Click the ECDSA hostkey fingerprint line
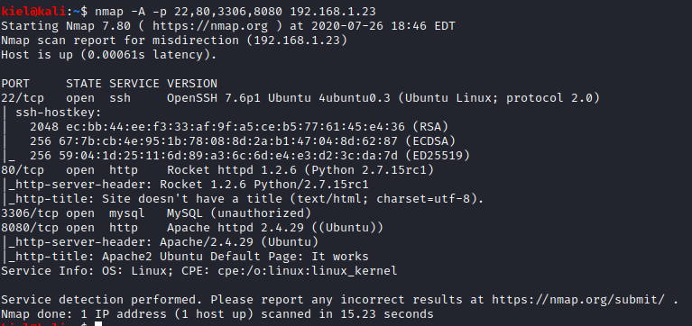Image resolution: width=692 pixels, height=326 pixels. click(x=243, y=141)
